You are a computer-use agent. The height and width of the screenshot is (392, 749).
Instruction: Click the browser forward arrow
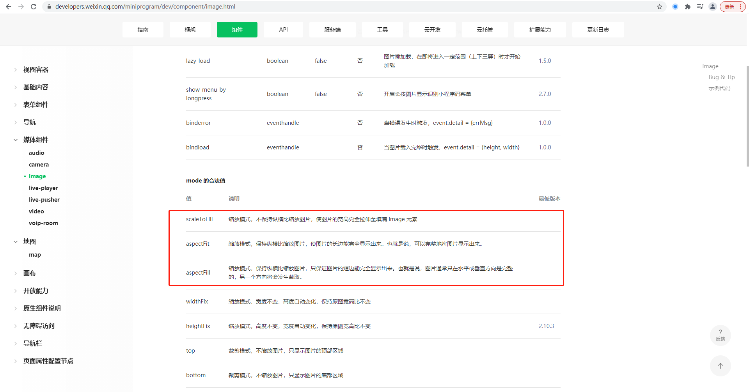(x=21, y=7)
